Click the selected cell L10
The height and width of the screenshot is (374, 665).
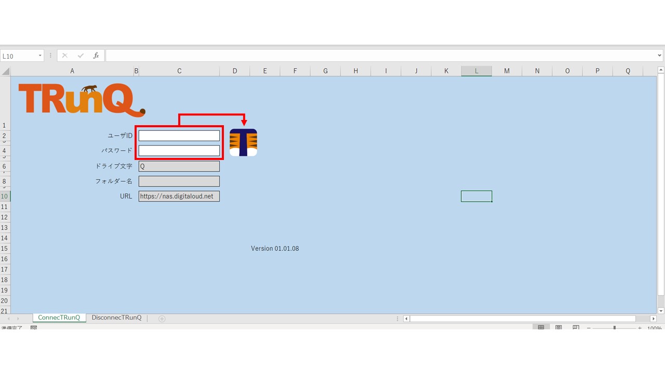[476, 196]
